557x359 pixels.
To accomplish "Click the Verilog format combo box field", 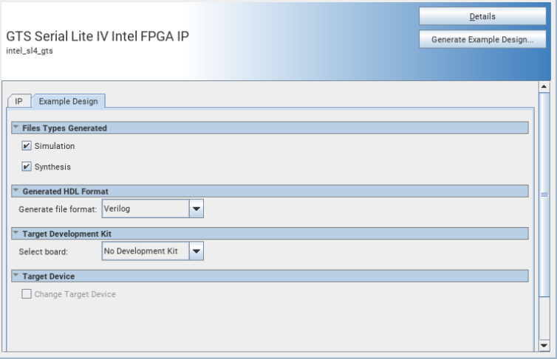I will click(145, 209).
